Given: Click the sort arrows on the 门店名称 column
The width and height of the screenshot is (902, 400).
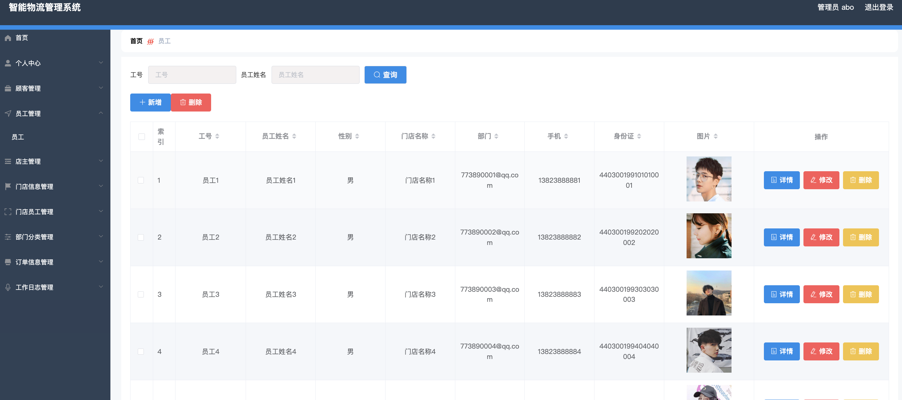Looking at the screenshot, I should coord(433,136).
